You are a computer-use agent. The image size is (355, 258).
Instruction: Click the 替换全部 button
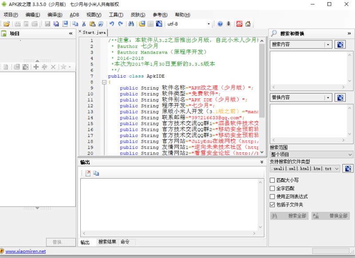(x=331, y=216)
